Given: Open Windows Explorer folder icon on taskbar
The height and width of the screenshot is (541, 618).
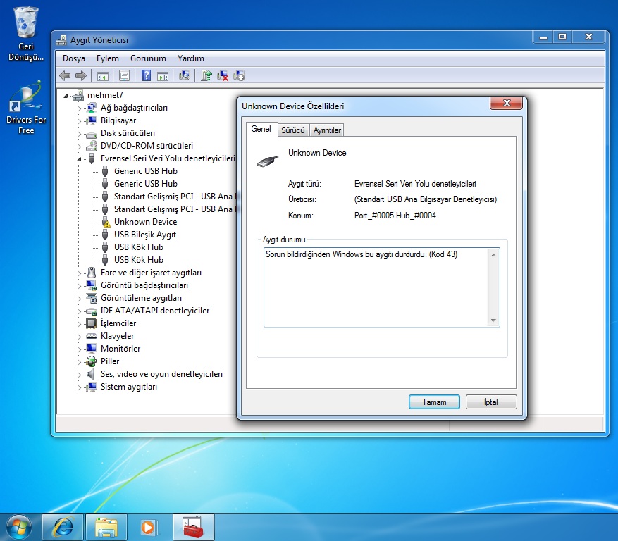Looking at the screenshot, I should 106,527.
